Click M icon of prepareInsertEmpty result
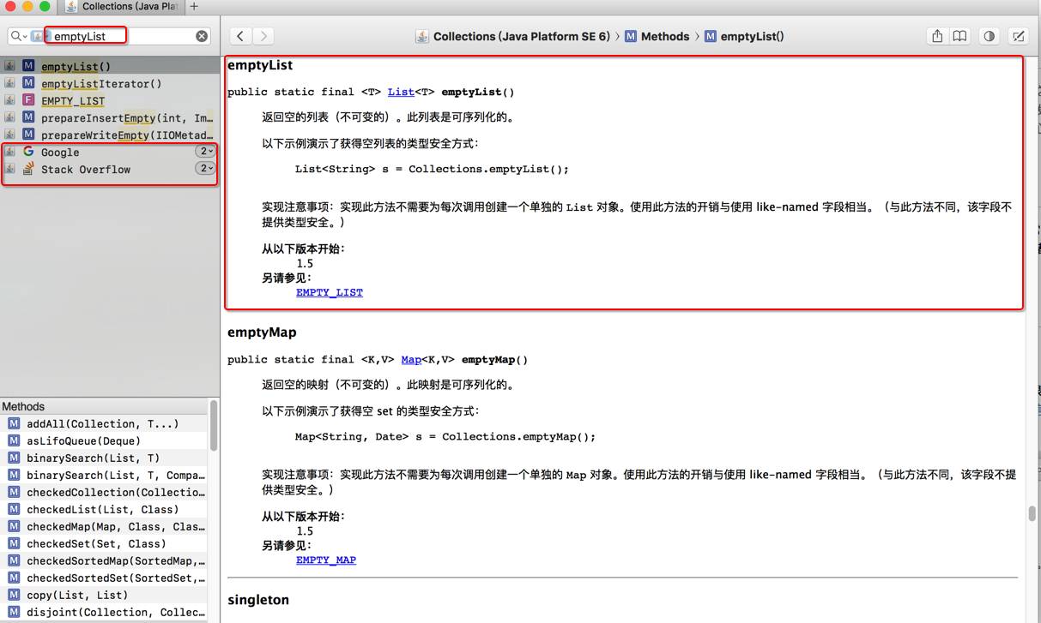The height and width of the screenshot is (623, 1041). (28, 117)
